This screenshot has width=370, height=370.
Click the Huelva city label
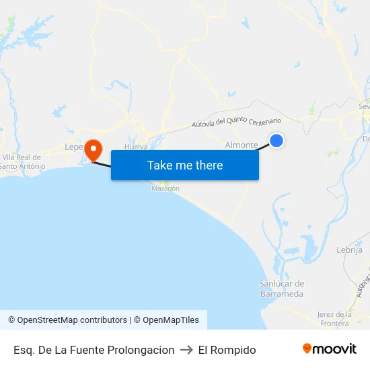[x=136, y=147]
